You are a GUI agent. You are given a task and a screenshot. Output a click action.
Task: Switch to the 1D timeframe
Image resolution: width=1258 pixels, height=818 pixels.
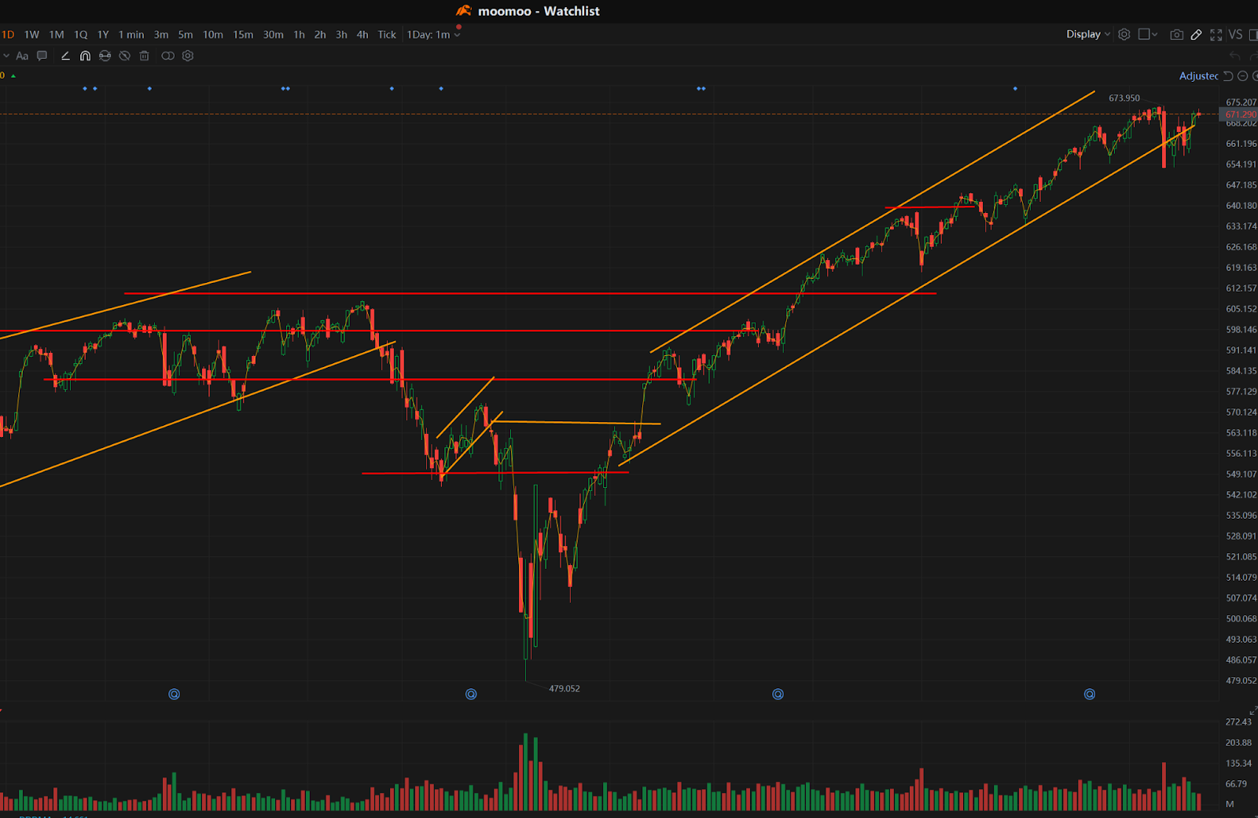click(8, 35)
